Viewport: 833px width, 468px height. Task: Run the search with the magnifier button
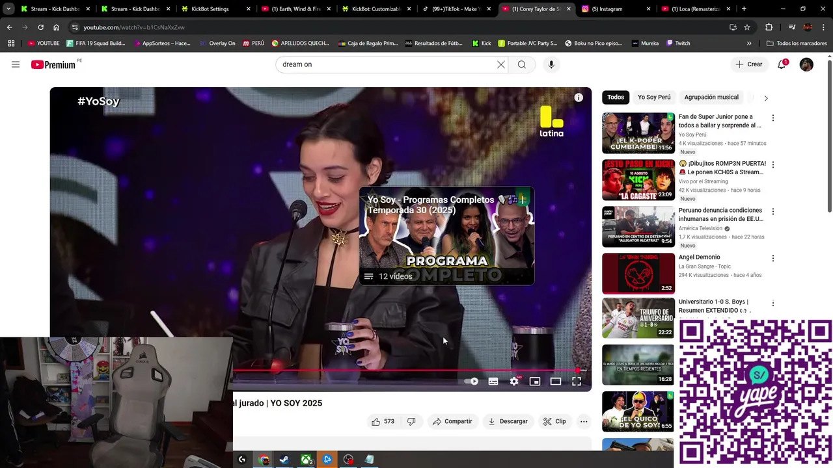pos(522,64)
